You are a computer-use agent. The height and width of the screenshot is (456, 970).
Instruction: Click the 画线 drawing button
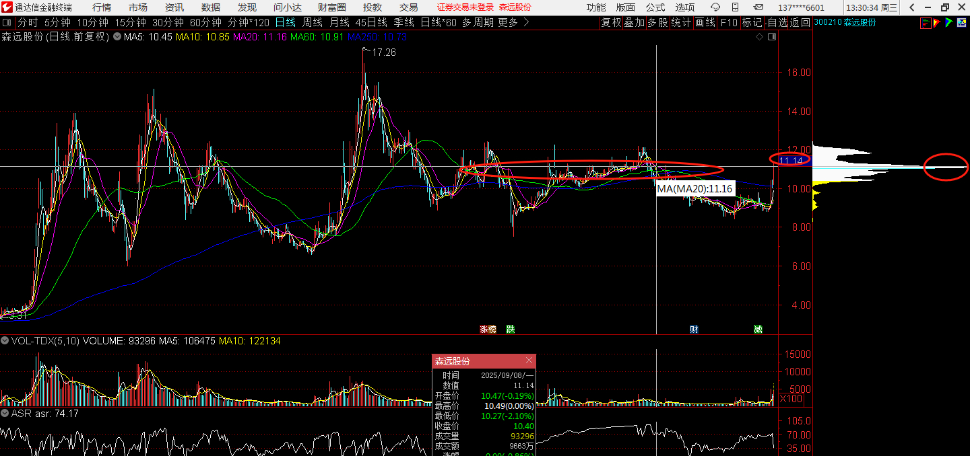point(705,23)
